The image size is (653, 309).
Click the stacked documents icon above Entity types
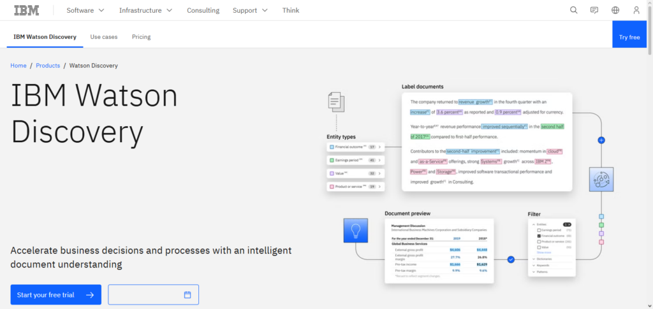pyautogui.click(x=336, y=102)
